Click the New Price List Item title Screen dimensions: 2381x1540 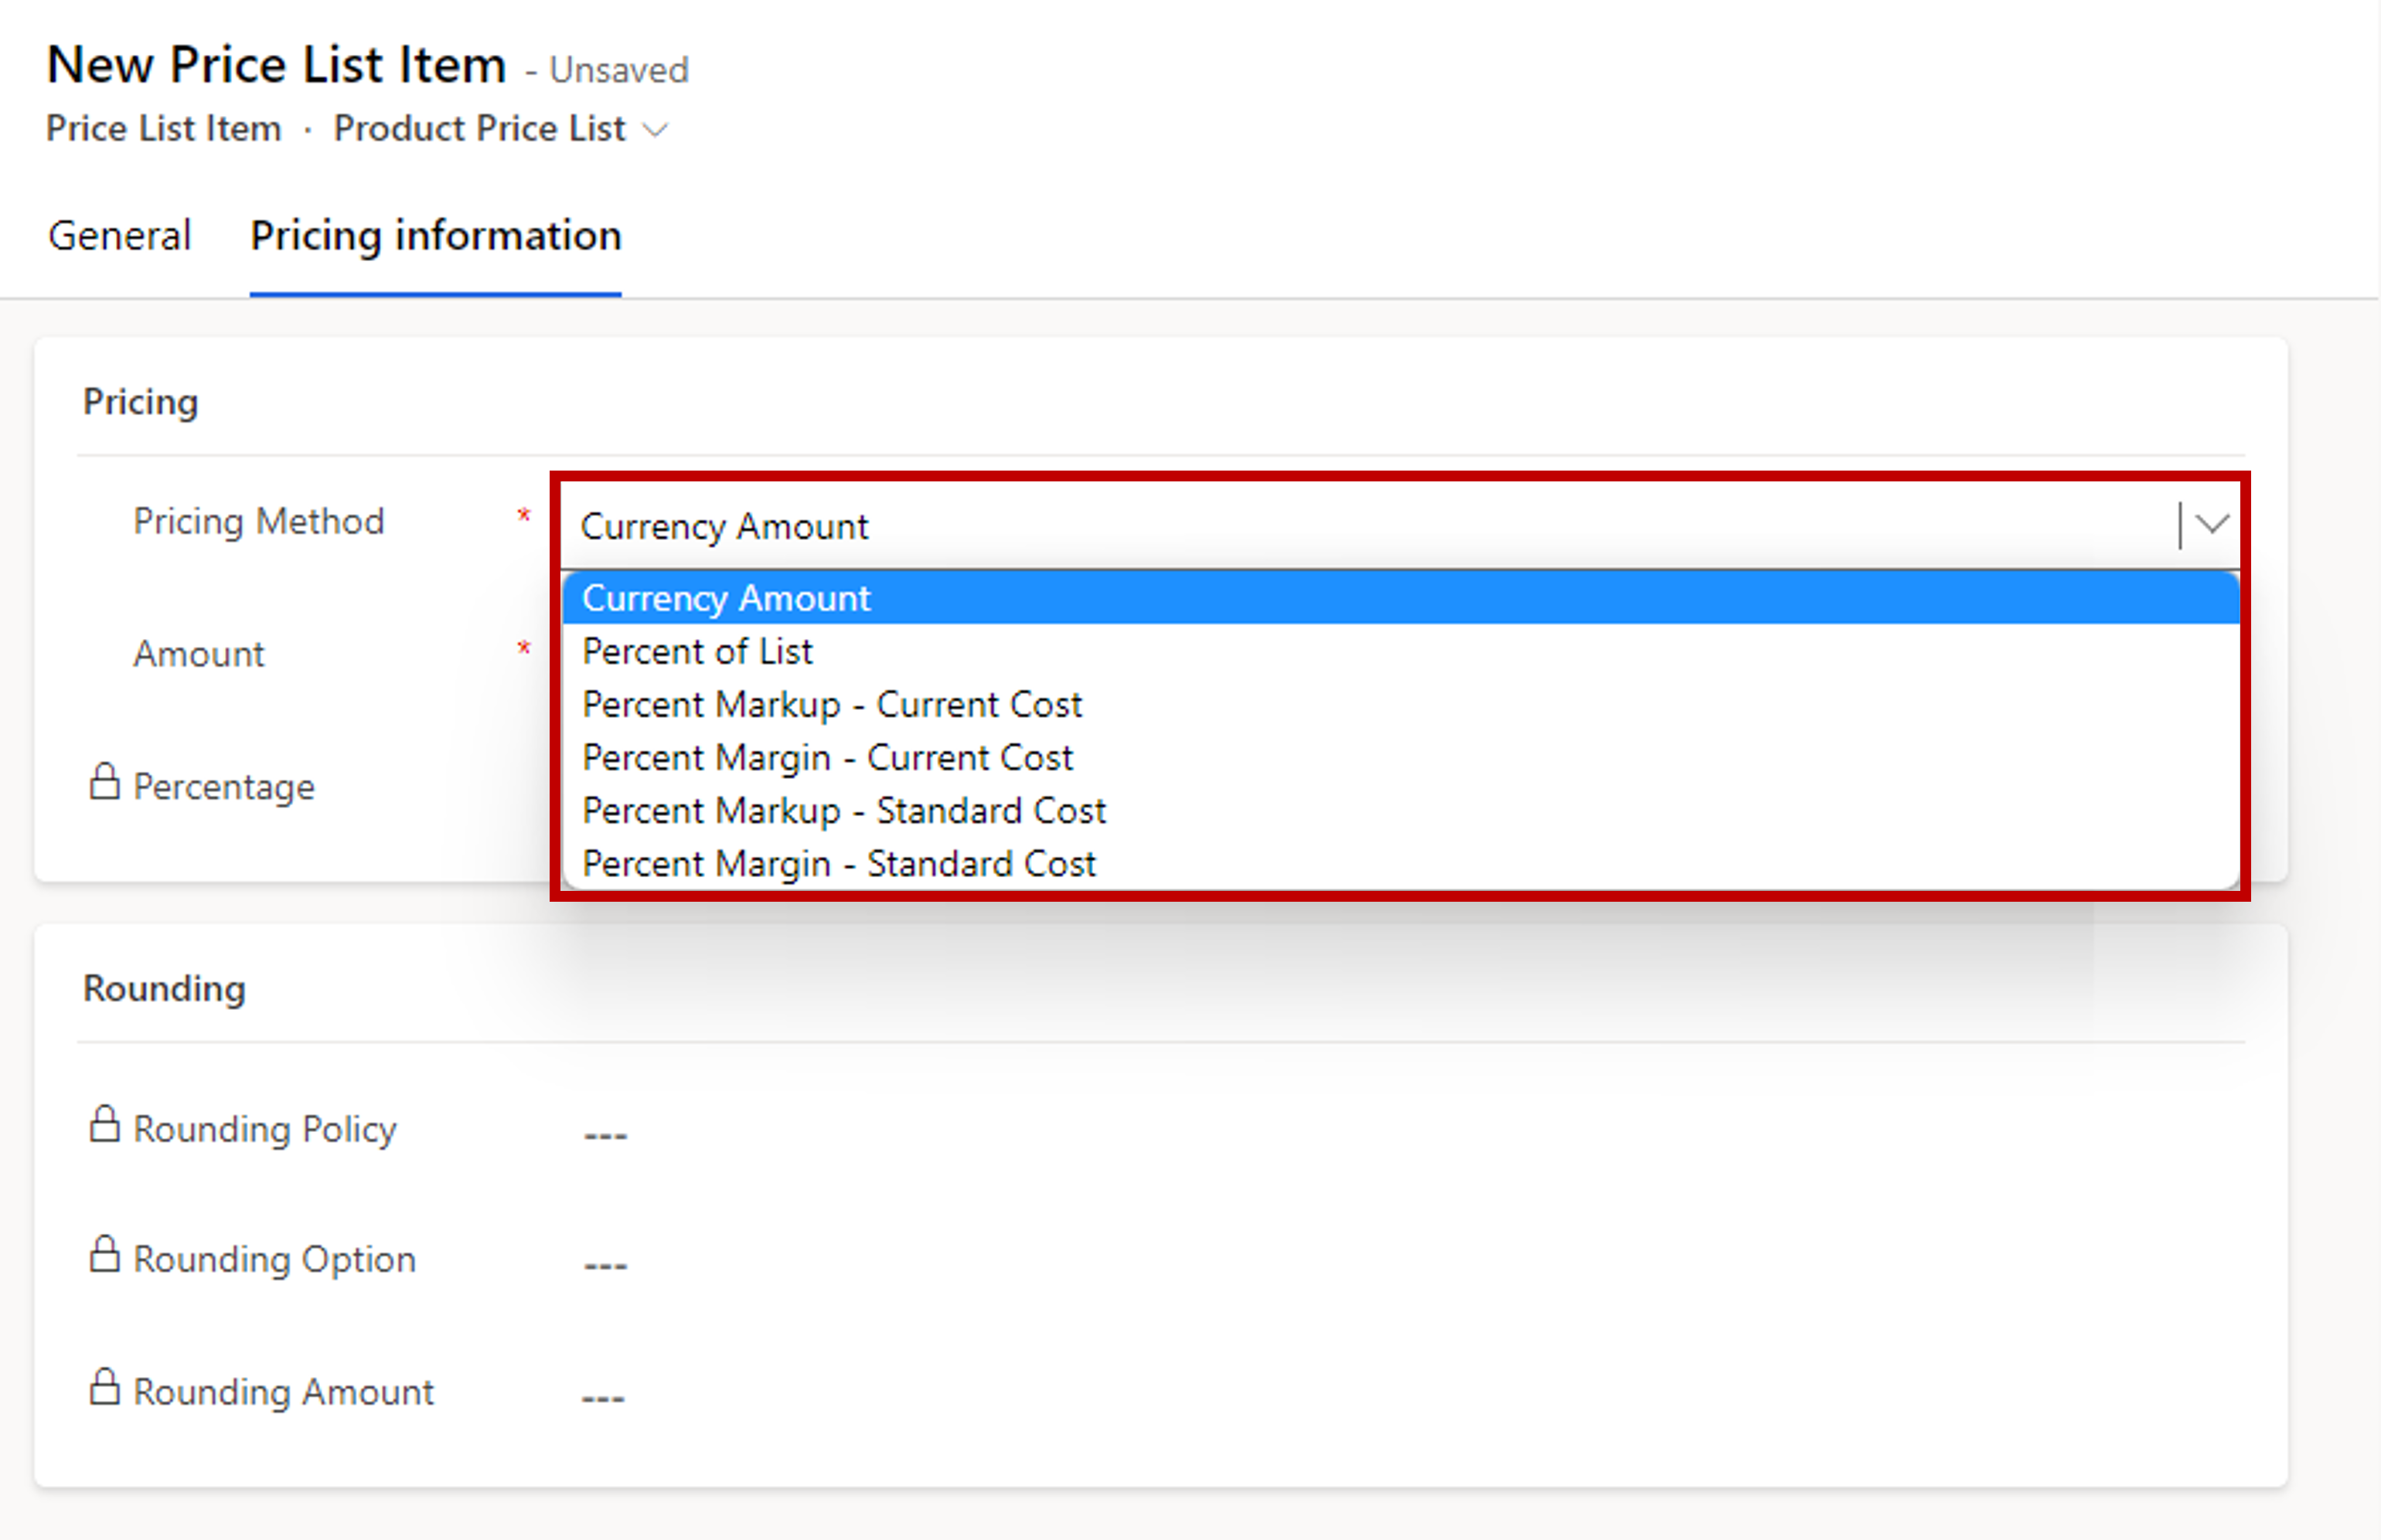coord(276,66)
